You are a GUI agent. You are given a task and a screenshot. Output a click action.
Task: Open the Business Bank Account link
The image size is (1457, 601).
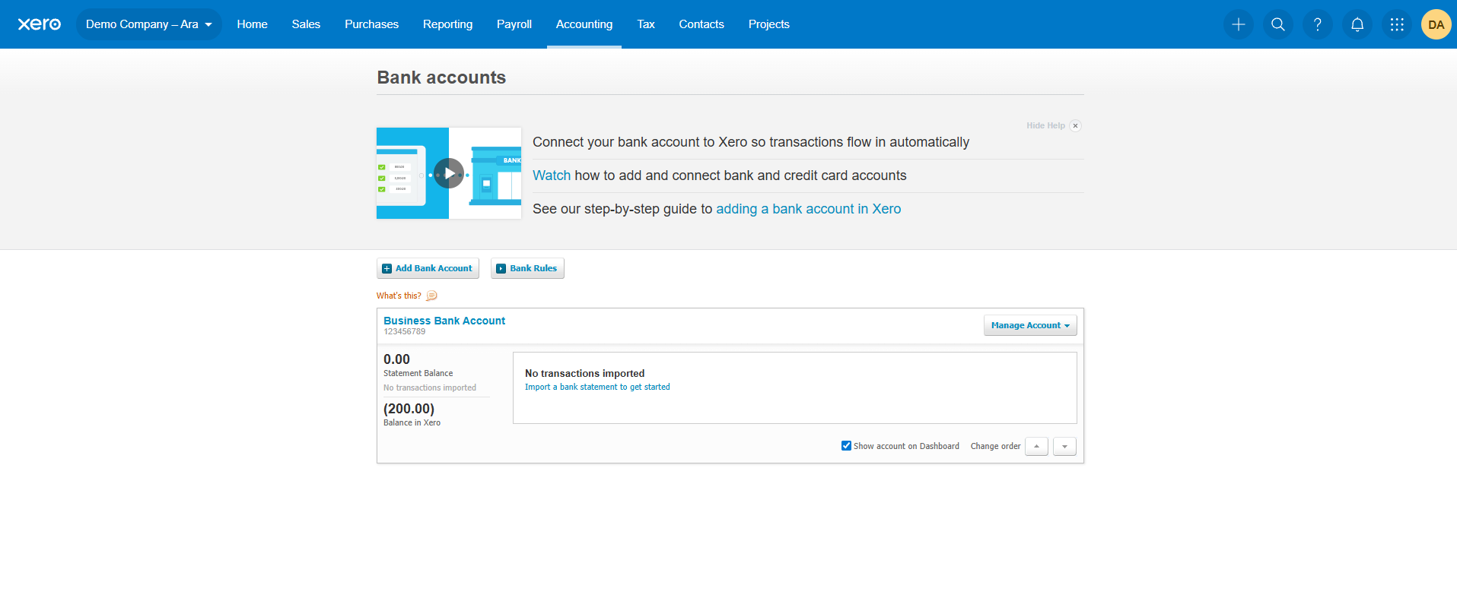444,321
